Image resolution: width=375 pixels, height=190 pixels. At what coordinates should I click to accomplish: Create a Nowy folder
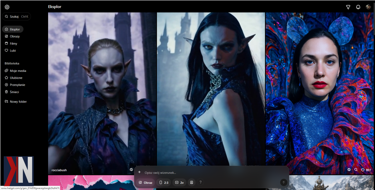coord(18,102)
